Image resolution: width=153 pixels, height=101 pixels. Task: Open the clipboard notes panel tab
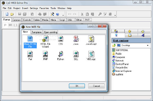coord(130,35)
